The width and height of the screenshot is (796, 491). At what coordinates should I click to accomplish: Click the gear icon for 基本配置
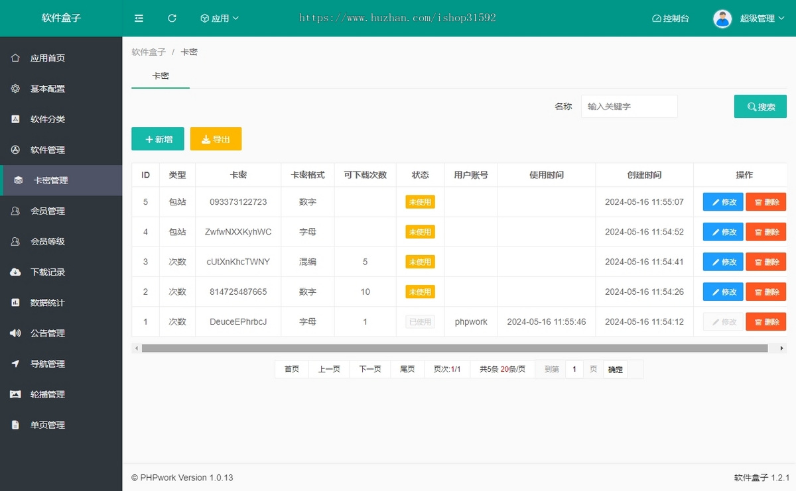[x=15, y=89]
